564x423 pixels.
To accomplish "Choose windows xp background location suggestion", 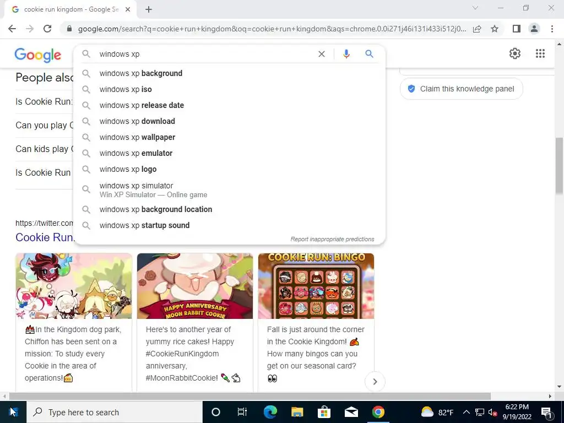I will (x=229, y=209).
